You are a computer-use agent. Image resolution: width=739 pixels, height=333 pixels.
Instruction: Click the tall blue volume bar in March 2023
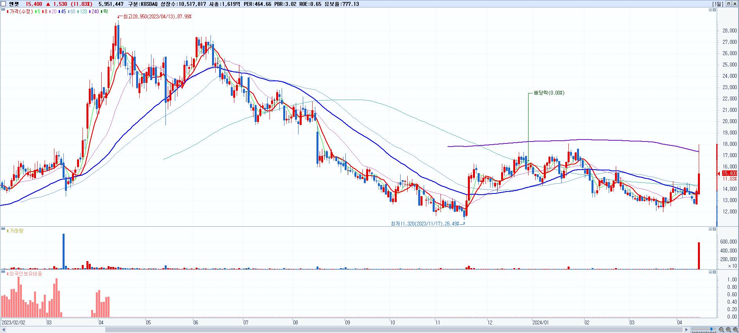coord(64,251)
